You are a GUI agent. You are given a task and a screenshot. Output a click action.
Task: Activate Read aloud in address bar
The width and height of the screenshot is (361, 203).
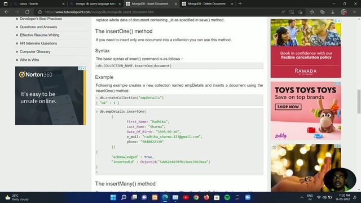coord(283,12)
